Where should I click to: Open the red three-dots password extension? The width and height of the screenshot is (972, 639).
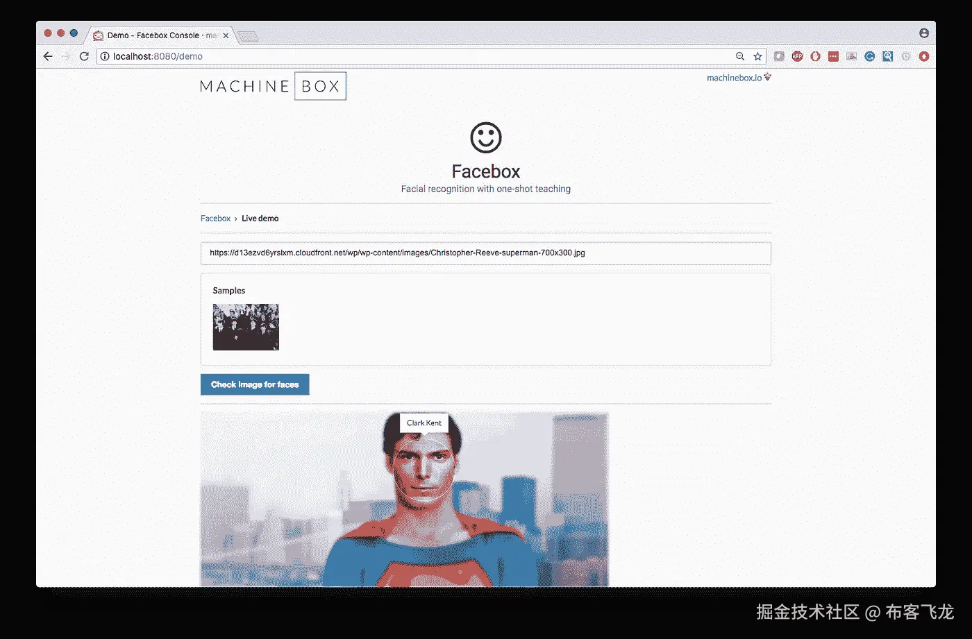point(833,56)
